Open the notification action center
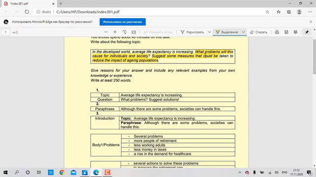 point(309,173)
